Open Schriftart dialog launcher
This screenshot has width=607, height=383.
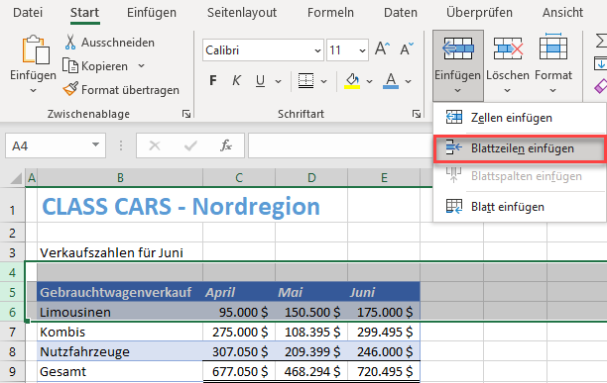tap(417, 114)
